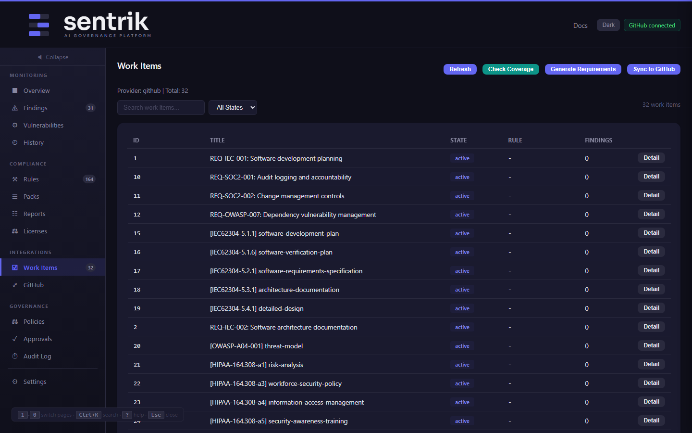
Task: Open the All States filter dropdown
Action: coord(233,107)
